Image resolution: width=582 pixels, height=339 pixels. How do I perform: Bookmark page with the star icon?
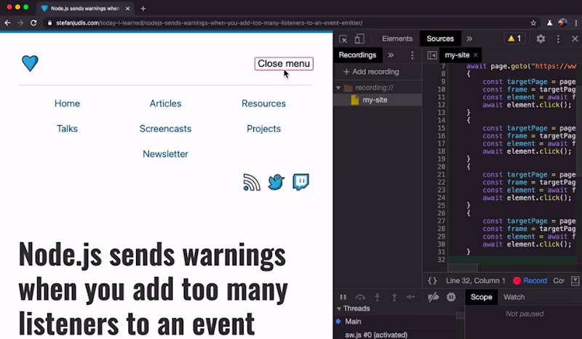(x=533, y=23)
